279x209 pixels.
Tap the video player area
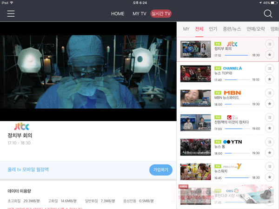pos(88,72)
